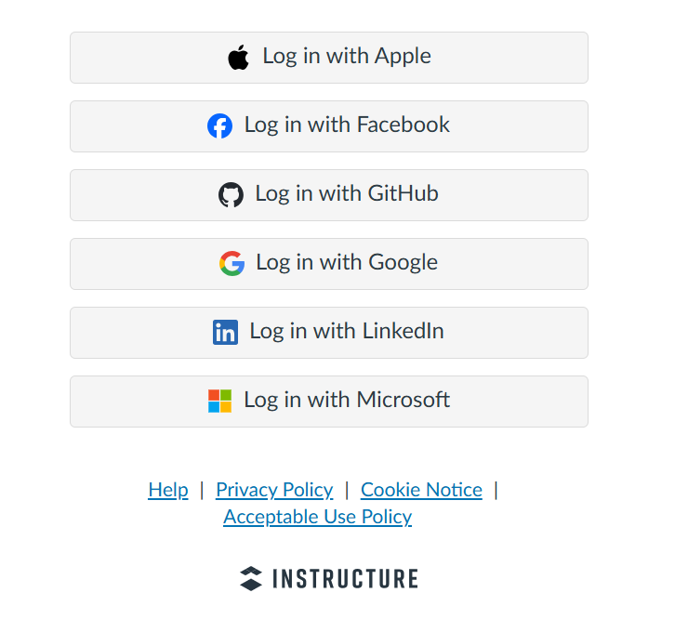The width and height of the screenshot is (688, 619).
Task: Click the LinkedIn logo icon
Action: 226,332
